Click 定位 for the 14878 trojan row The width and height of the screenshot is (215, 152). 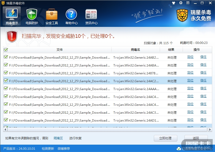[190, 73]
